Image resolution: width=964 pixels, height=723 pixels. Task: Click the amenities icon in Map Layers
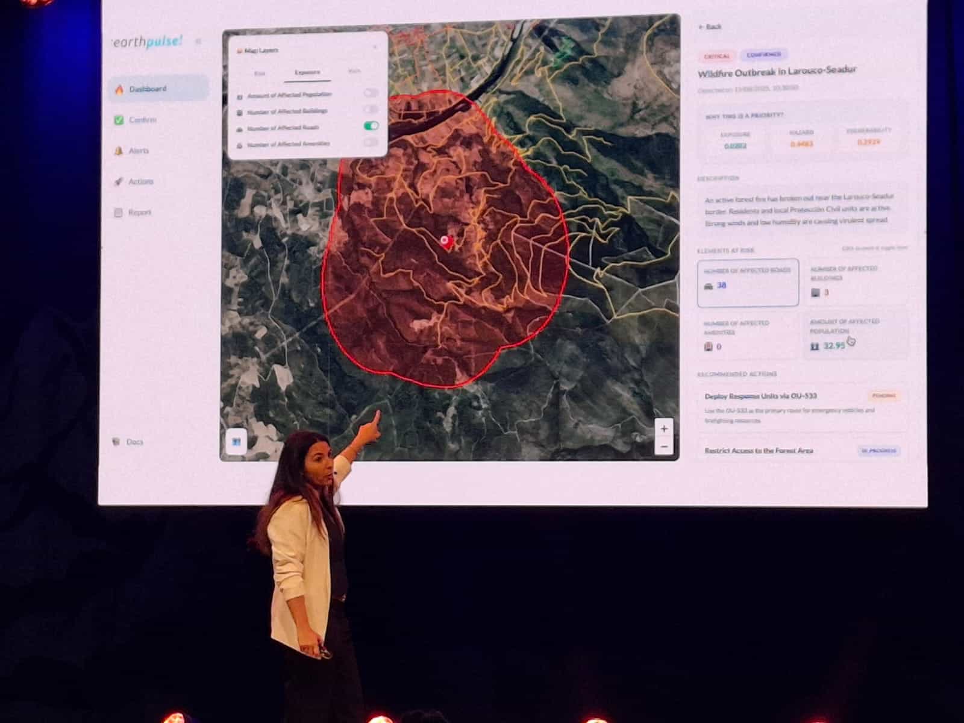(240, 145)
